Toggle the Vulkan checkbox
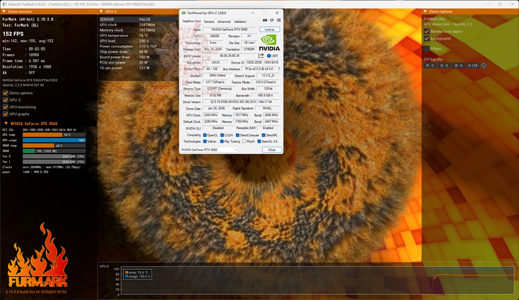The height and width of the screenshot is (300, 519). click(205, 142)
